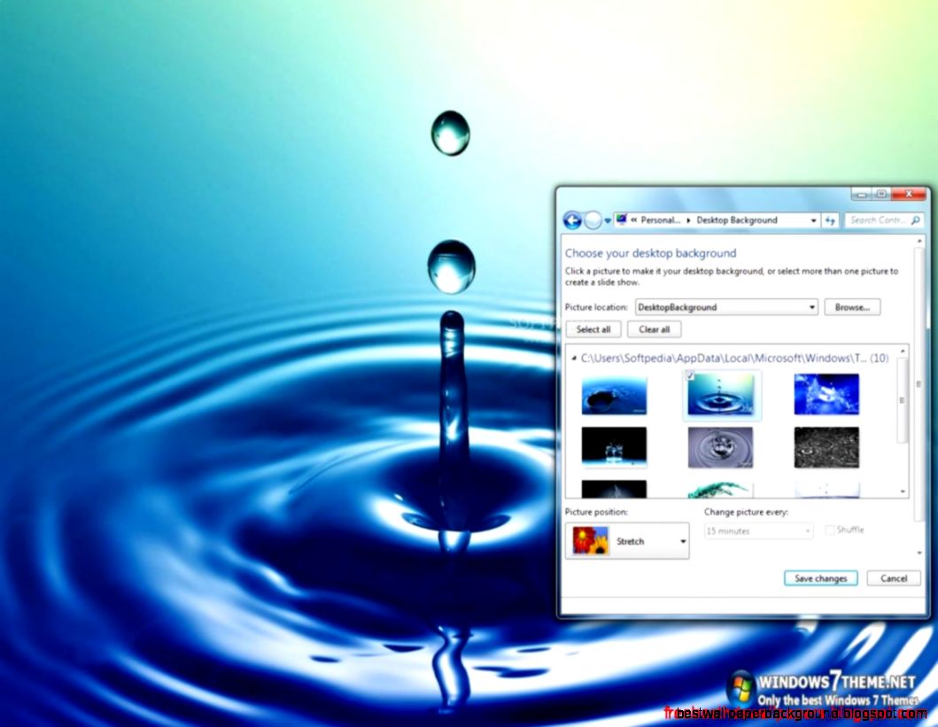
Task: Minimize the Desktop Background window
Action: click(861, 194)
